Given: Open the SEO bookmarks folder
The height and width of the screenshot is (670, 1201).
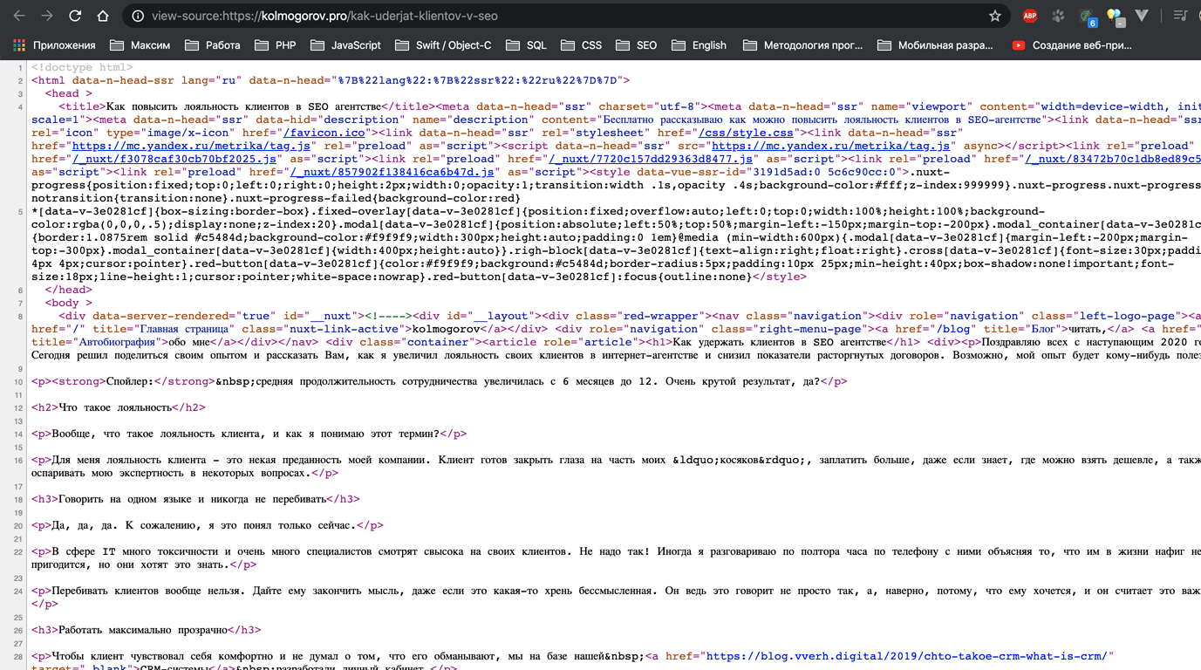Looking at the screenshot, I should (637, 45).
